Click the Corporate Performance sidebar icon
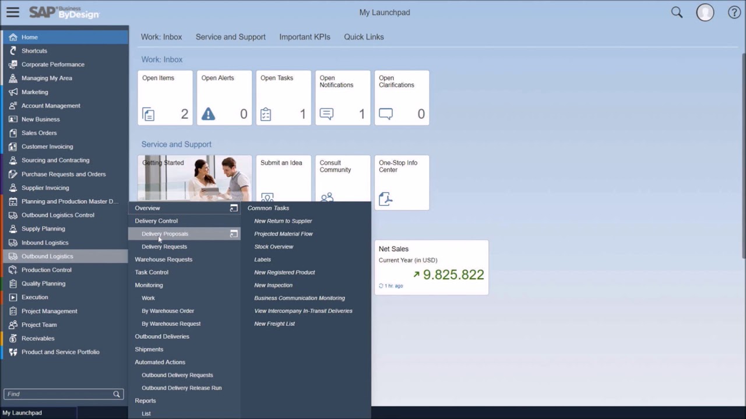746x419 pixels. [x=13, y=65]
